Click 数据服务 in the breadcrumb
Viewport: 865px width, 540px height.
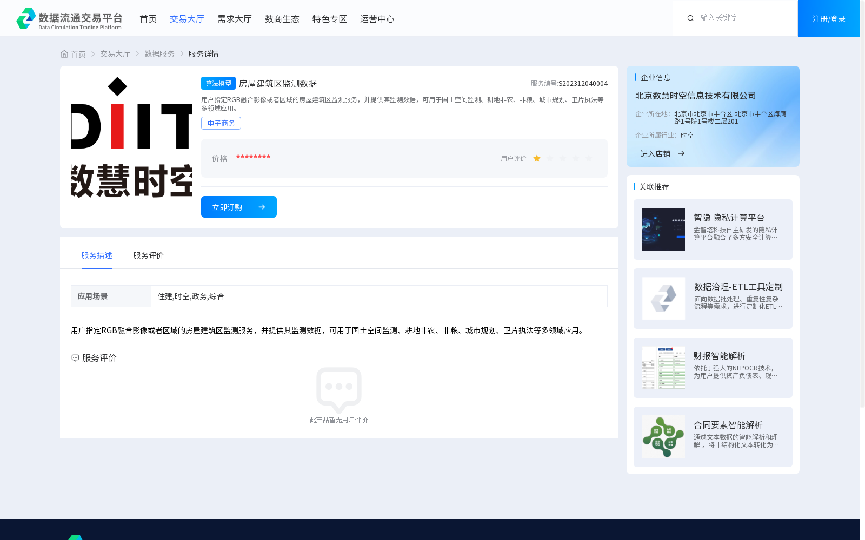159,54
